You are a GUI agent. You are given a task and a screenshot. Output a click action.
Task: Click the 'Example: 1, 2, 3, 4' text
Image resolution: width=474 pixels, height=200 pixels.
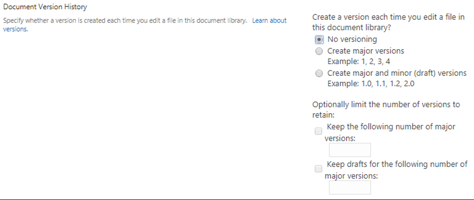click(x=358, y=62)
